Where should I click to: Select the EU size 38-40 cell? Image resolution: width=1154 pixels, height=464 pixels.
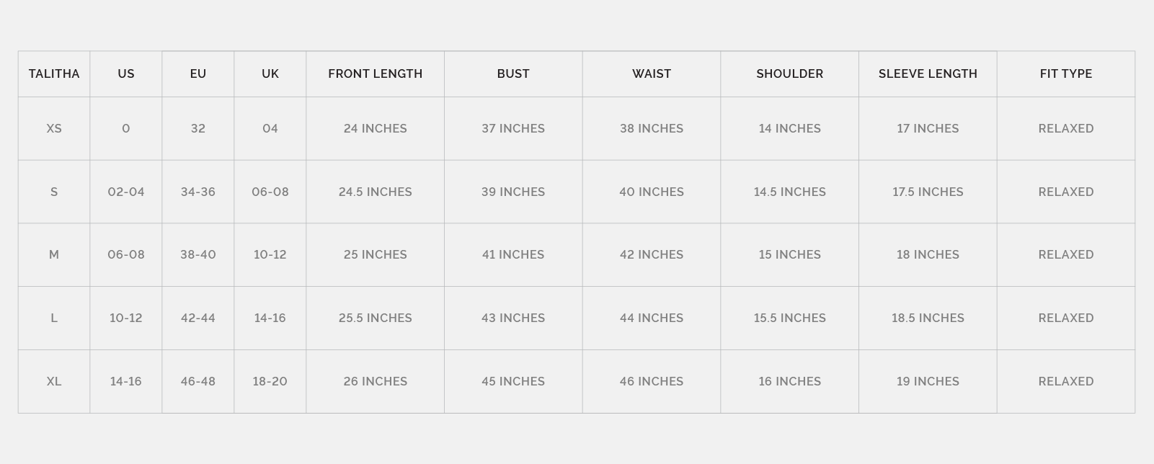click(x=198, y=254)
